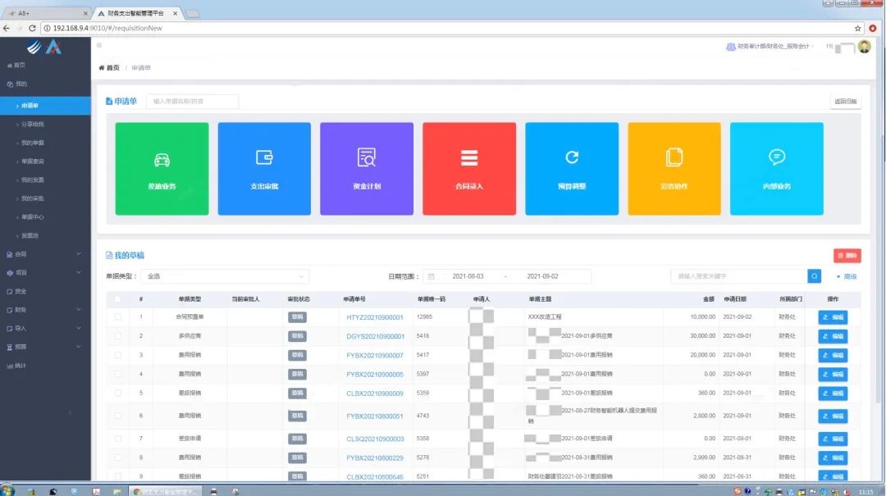The image size is (886, 496).
Task: Click the home icon in breadcrumb
Action: [x=102, y=68]
